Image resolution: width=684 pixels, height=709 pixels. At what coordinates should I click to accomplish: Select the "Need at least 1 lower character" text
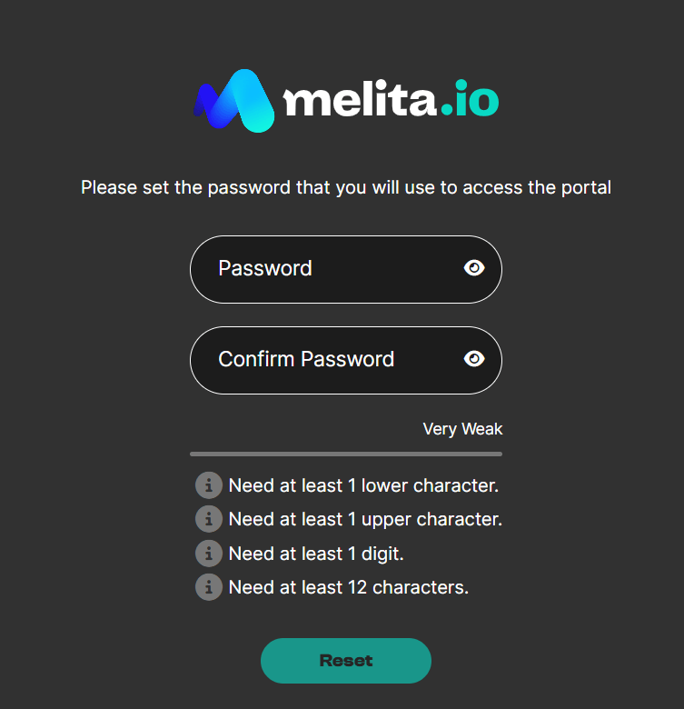363,485
